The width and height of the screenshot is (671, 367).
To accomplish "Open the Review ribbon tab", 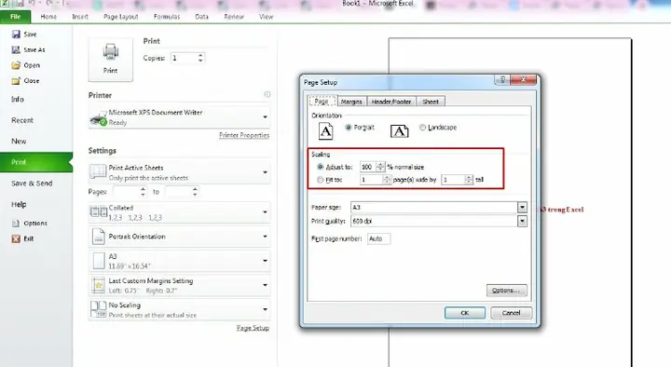I will point(234,17).
